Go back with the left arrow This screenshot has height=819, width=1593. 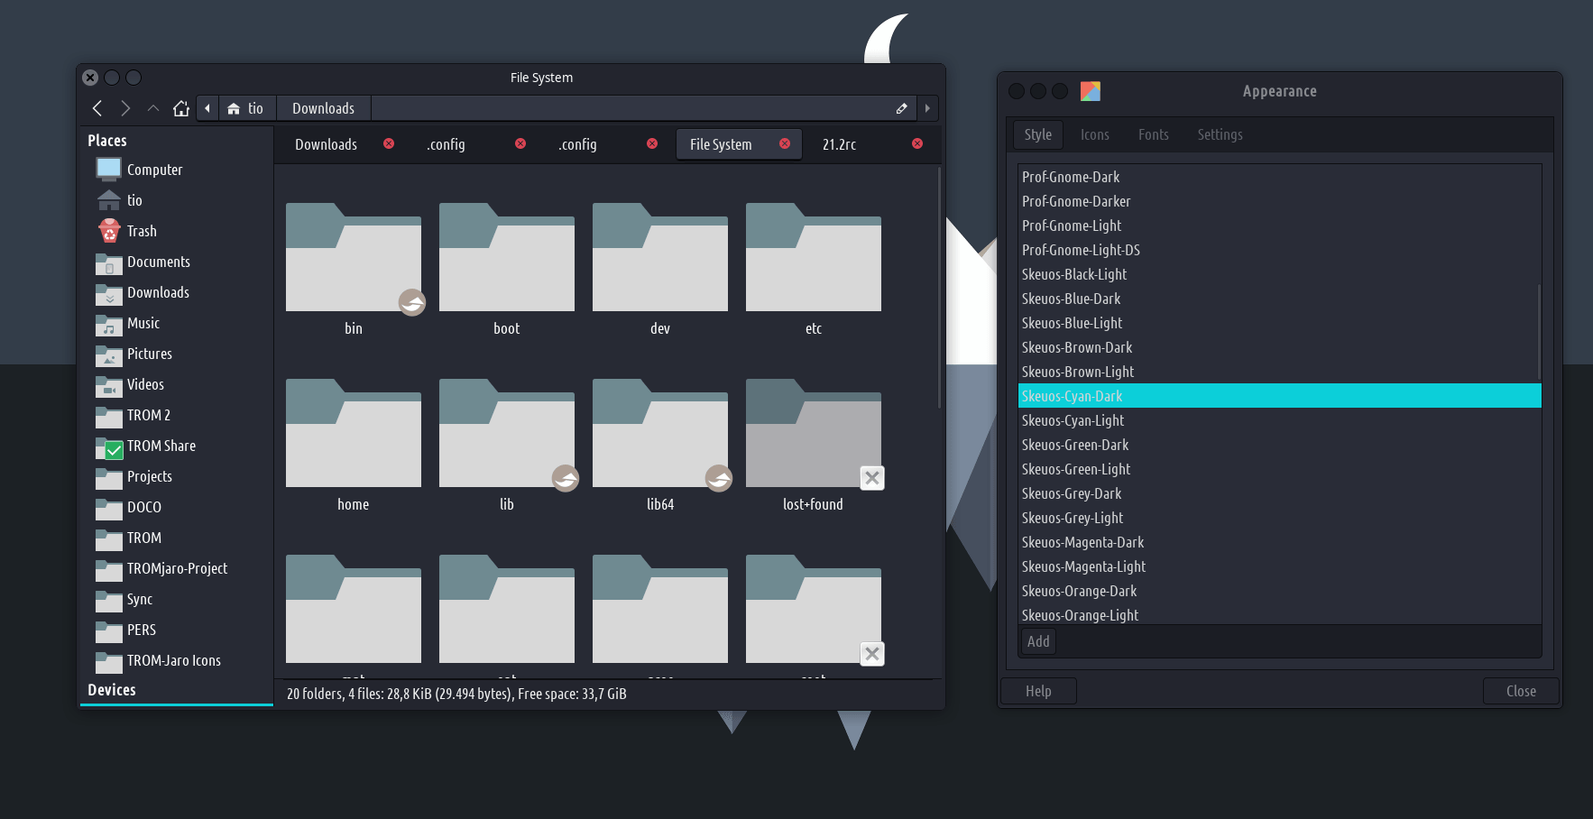point(97,108)
